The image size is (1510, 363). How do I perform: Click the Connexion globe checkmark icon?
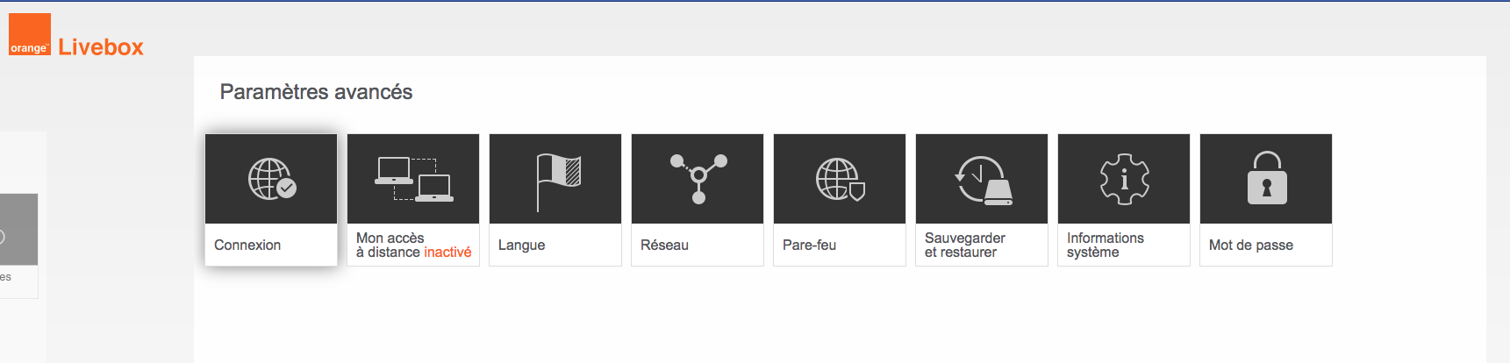pyautogui.click(x=272, y=179)
